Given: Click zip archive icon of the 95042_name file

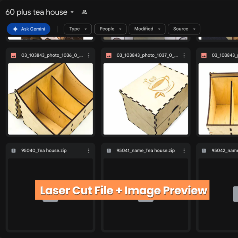Looking at the screenshot, I should click(x=204, y=151).
